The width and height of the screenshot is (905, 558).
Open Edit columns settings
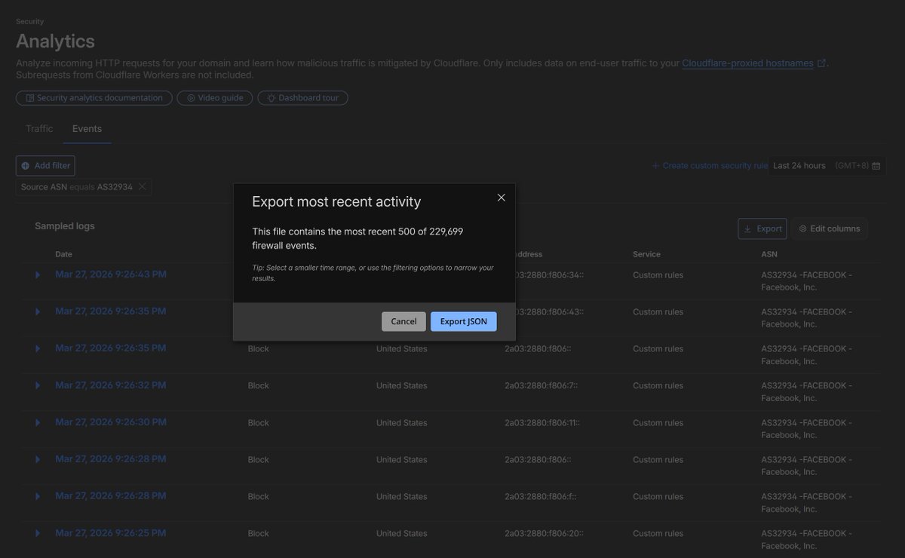click(x=830, y=228)
